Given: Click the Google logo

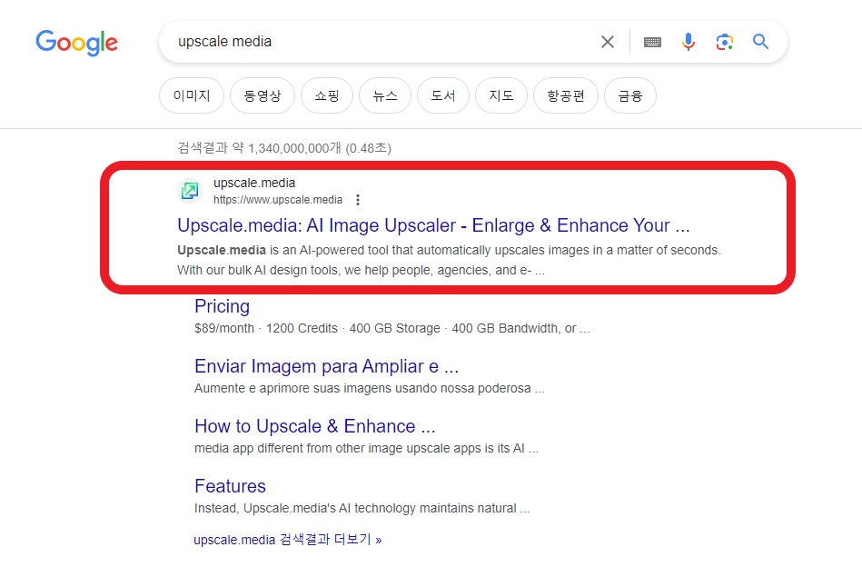Looking at the screenshot, I should 77,43.
